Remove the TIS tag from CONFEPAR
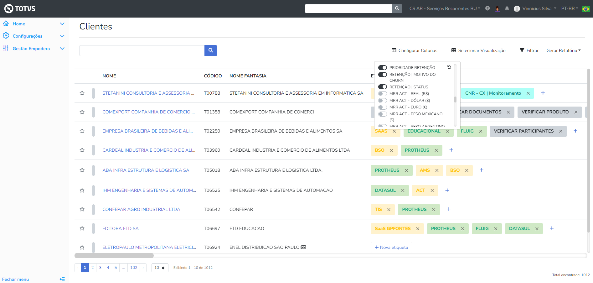This screenshot has height=283, width=593. pyautogui.click(x=389, y=210)
